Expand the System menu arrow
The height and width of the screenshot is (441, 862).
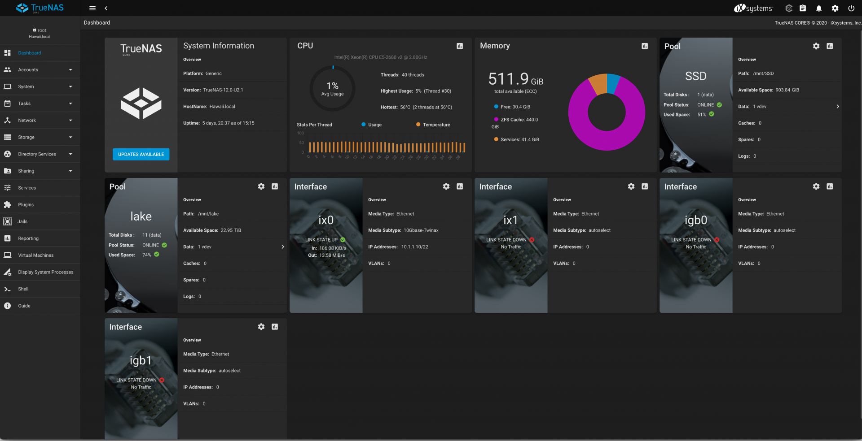click(70, 86)
